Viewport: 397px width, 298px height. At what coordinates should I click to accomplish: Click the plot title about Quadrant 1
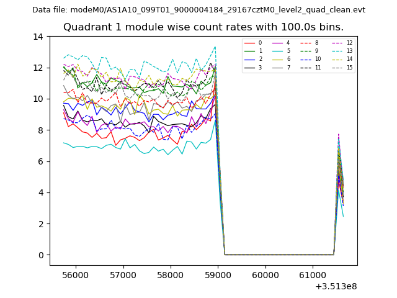point(203,27)
